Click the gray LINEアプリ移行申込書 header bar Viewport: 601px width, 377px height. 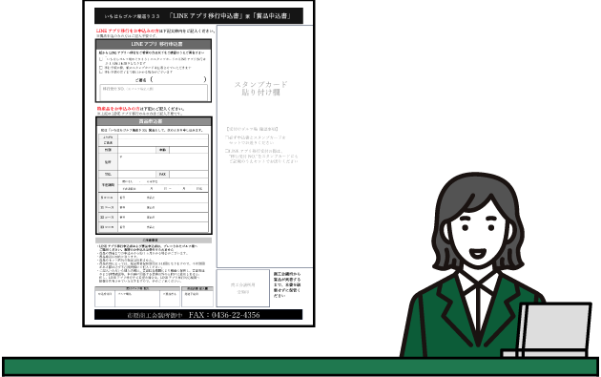pos(154,44)
